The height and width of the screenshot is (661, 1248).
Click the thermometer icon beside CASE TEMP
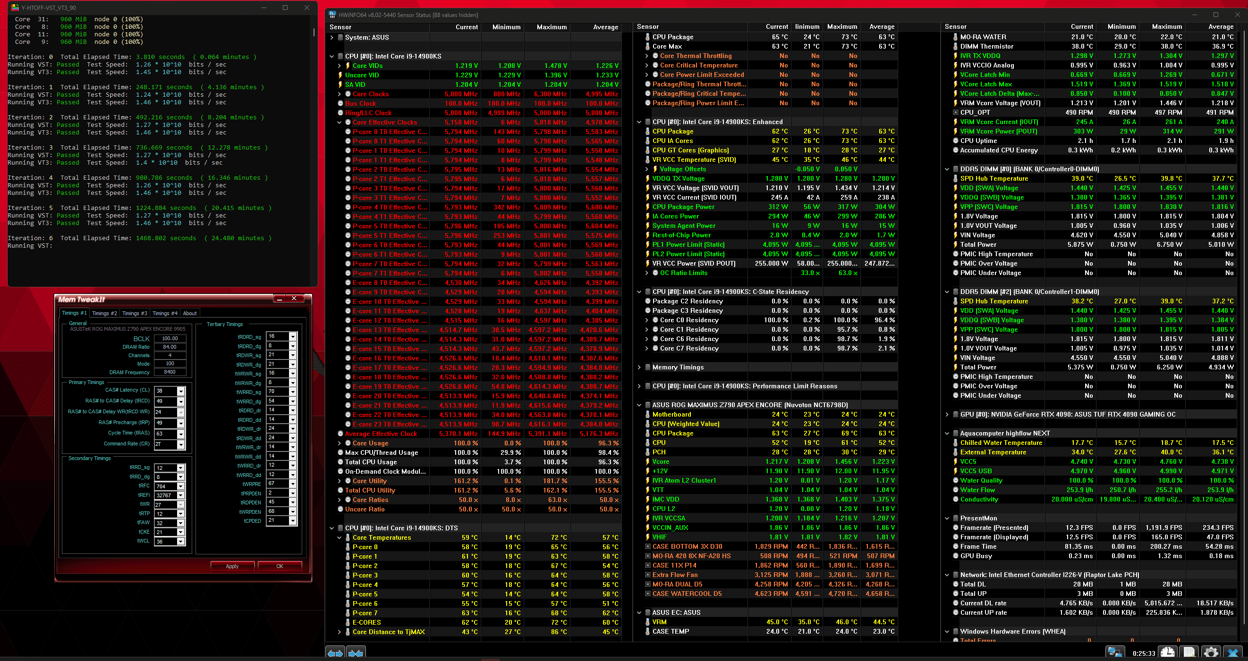click(x=648, y=631)
